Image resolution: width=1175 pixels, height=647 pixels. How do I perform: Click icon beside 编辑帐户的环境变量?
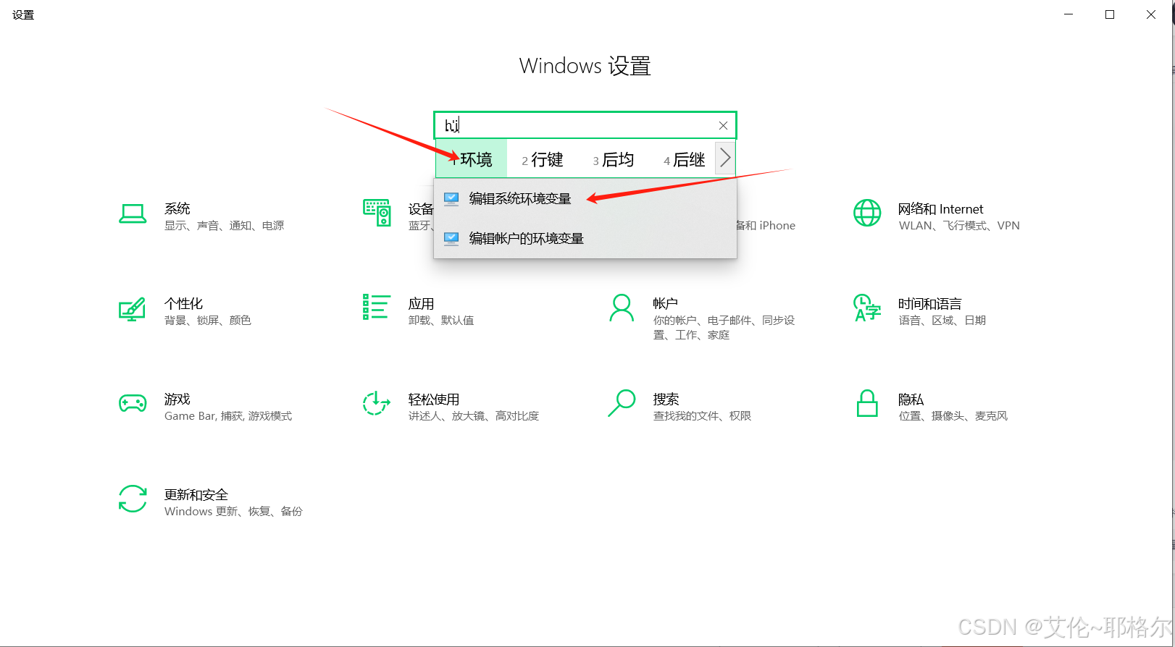click(x=451, y=238)
